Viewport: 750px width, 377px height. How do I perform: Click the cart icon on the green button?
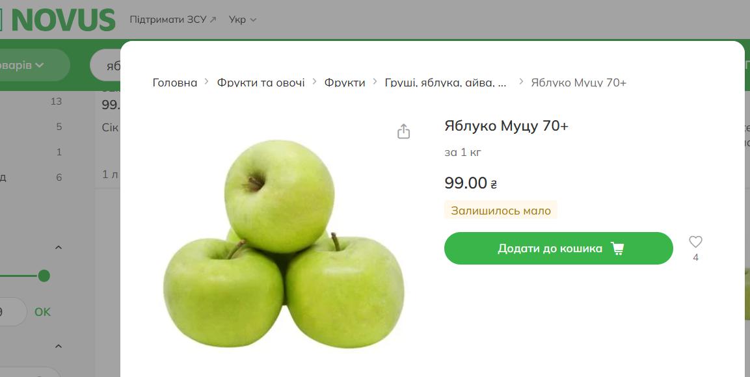click(x=617, y=248)
